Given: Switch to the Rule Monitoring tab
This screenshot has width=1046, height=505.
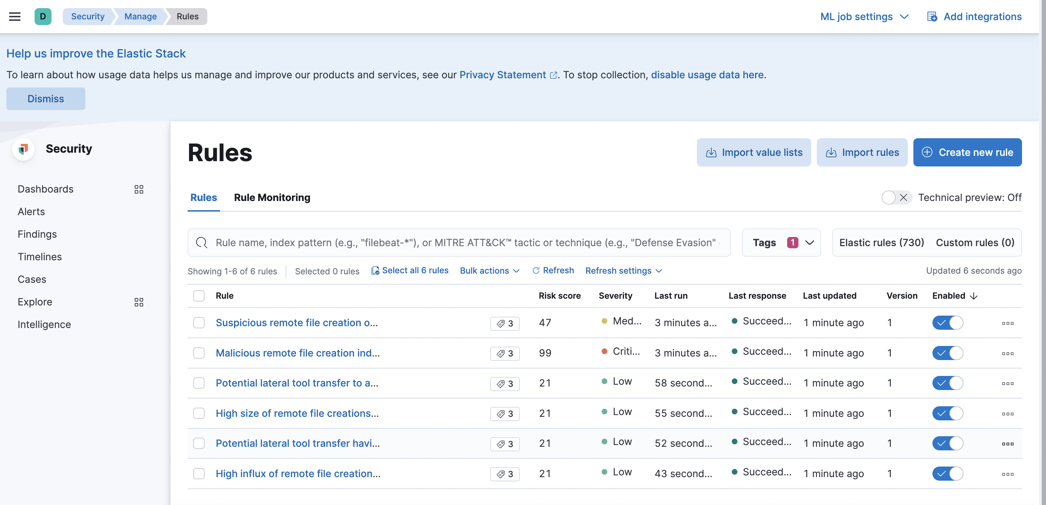Looking at the screenshot, I should pyautogui.click(x=272, y=197).
